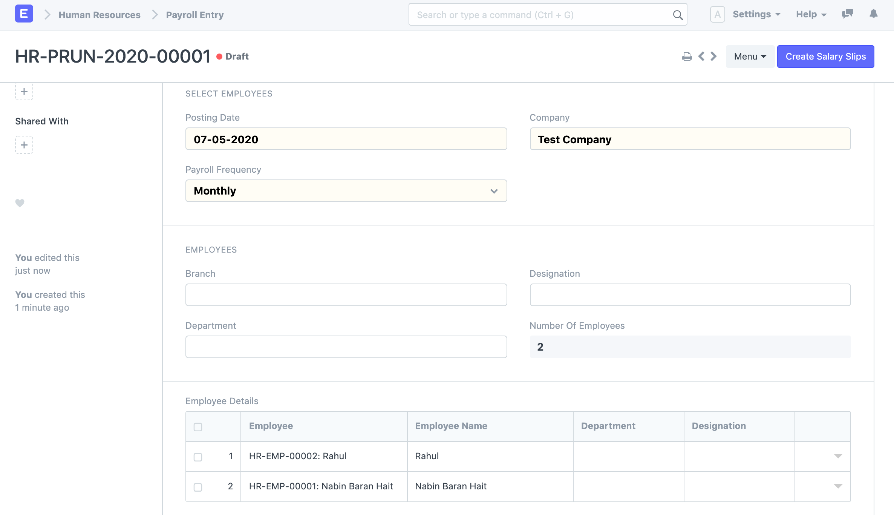894x515 pixels.
Task: Expand dropdown arrow for employee row 2
Action: pyautogui.click(x=838, y=486)
